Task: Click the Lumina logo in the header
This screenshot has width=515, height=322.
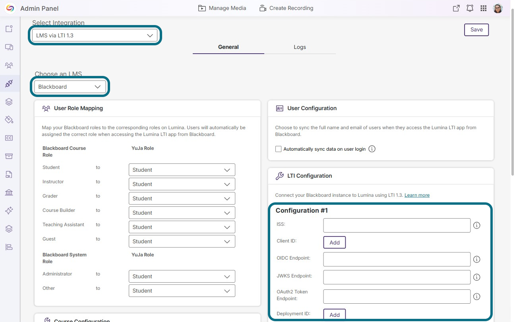Action: [x=10, y=8]
